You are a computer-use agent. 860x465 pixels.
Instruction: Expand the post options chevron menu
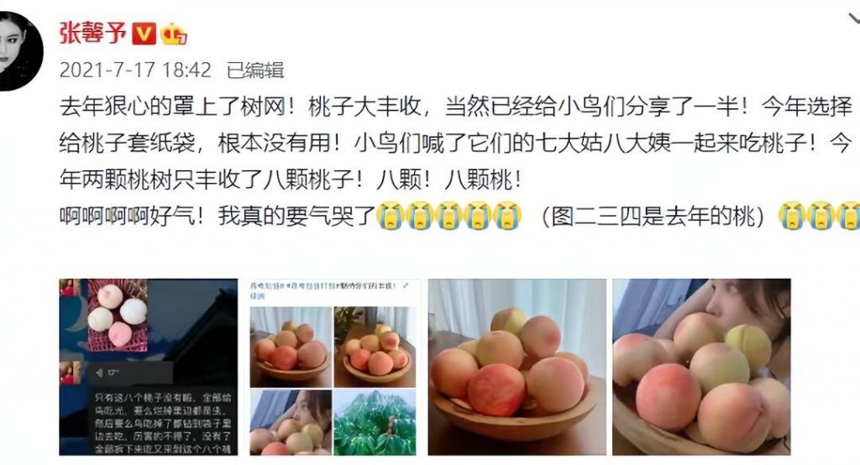point(853,18)
